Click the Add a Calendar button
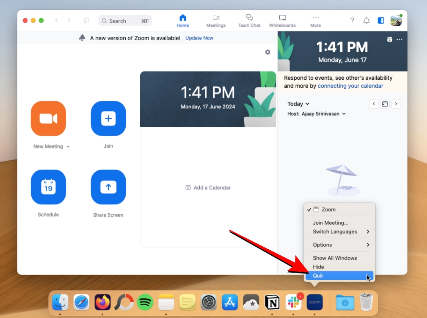Screen dimensions: 427x318 pos(208,187)
